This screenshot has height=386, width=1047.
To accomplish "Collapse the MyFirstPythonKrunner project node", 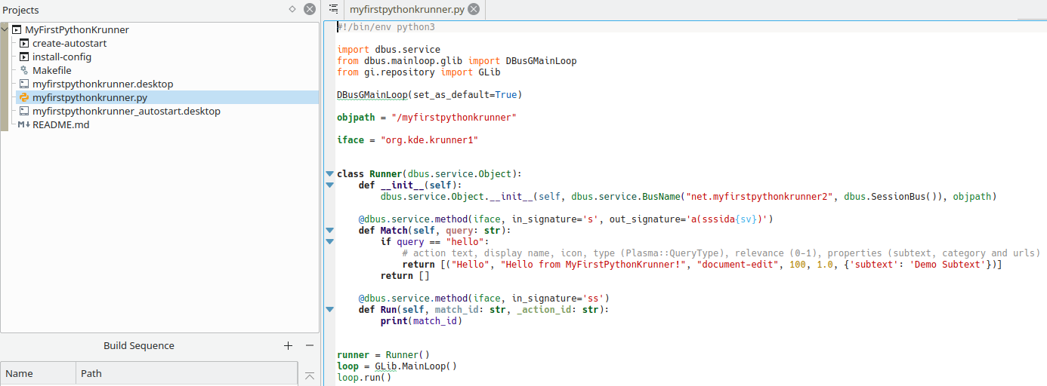I will 5,29.
